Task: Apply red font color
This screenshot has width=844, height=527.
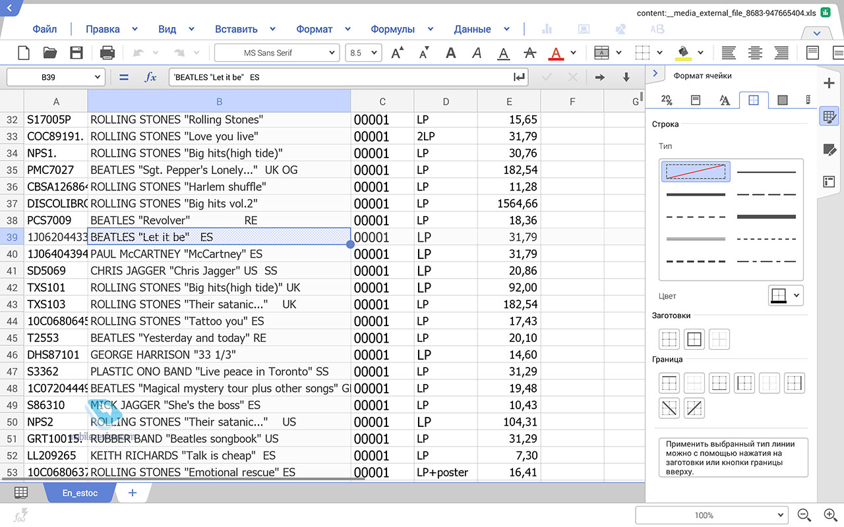Action: click(x=556, y=53)
